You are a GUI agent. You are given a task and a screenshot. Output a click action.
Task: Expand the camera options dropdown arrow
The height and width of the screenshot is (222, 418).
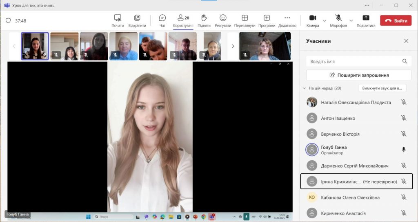coord(325,20)
